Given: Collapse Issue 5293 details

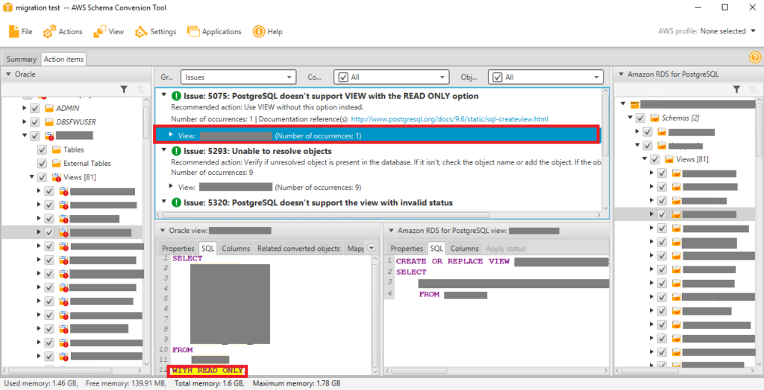Looking at the screenshot, I should (164, 150).
